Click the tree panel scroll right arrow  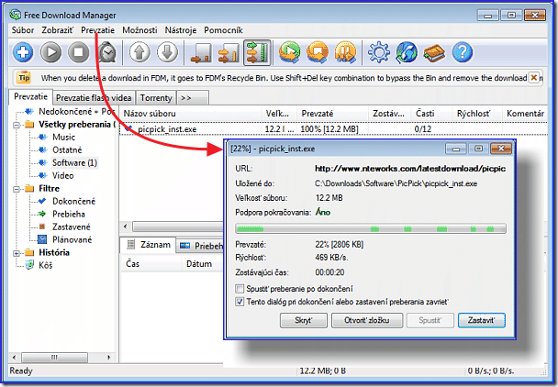[x=109, y=357]
